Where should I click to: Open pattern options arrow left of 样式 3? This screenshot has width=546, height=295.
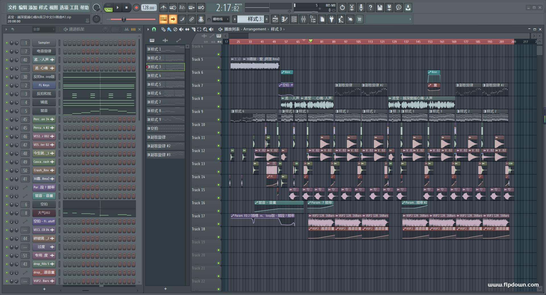point(235,19)
